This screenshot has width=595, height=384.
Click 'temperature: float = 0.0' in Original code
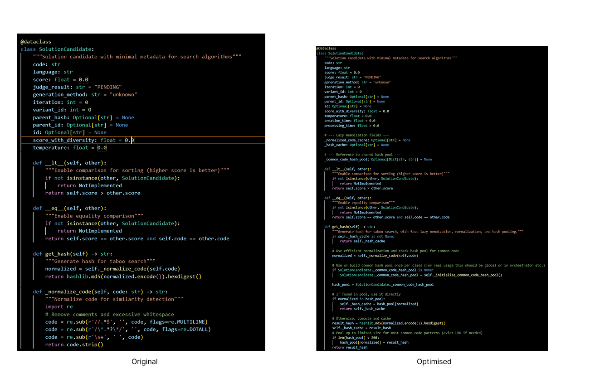tap(70, 148)
